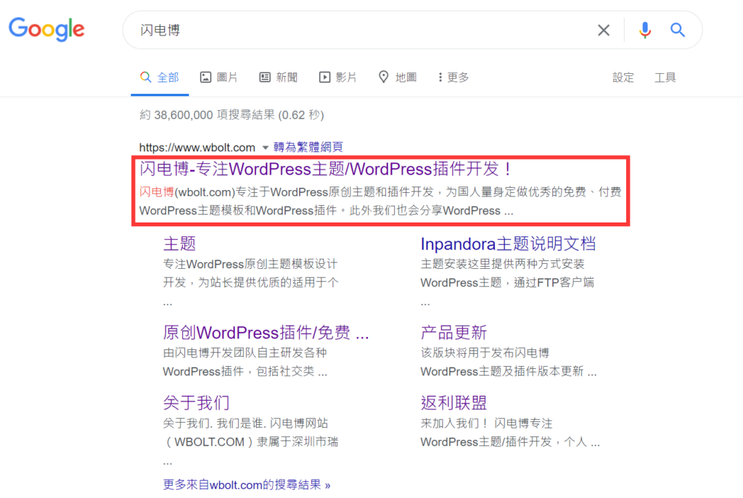Click the snippet line starting with 闪电博(wbolt.com)专注于

(380, 191)
